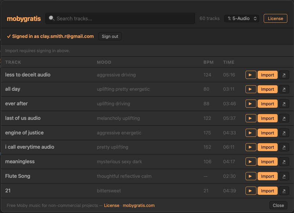Import the all day track
Image resolution: width=294 pixels, height=213 pixels.
tap(267, 89)
